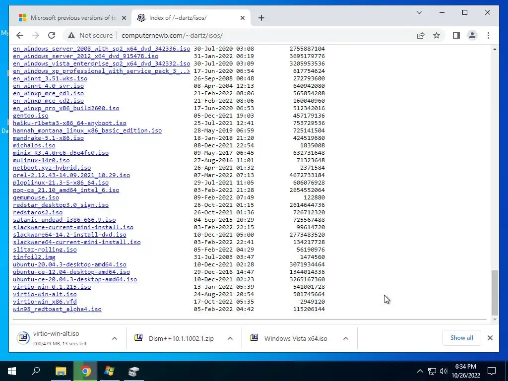Reload the current page
Image resolution: width=508 pixels, height=381 pixels.
(52, 35)
